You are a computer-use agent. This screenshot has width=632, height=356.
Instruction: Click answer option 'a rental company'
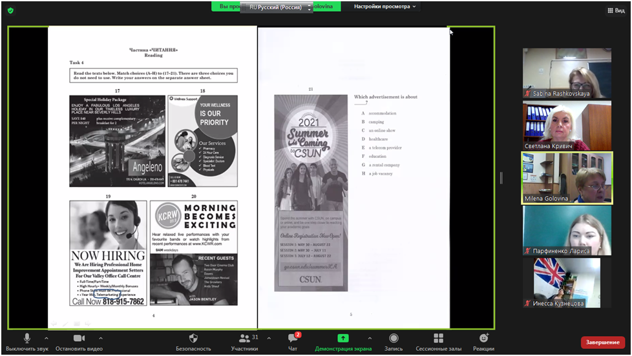(x=384, y=165)
